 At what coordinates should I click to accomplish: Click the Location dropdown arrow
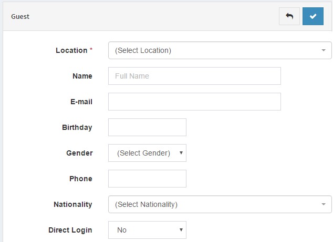[324, 50]
